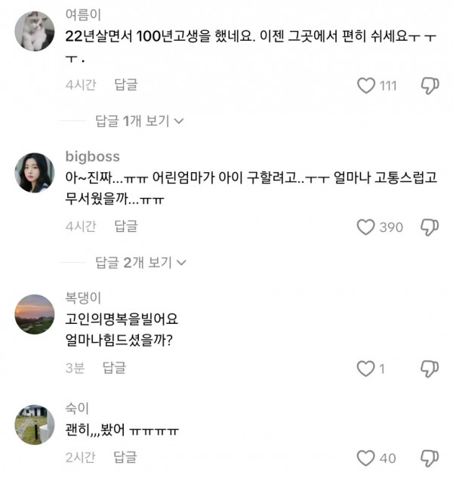Open bigboss's profile picture
Image resolution: width=453 pixels, height=481 pixels.
point(35,173)
